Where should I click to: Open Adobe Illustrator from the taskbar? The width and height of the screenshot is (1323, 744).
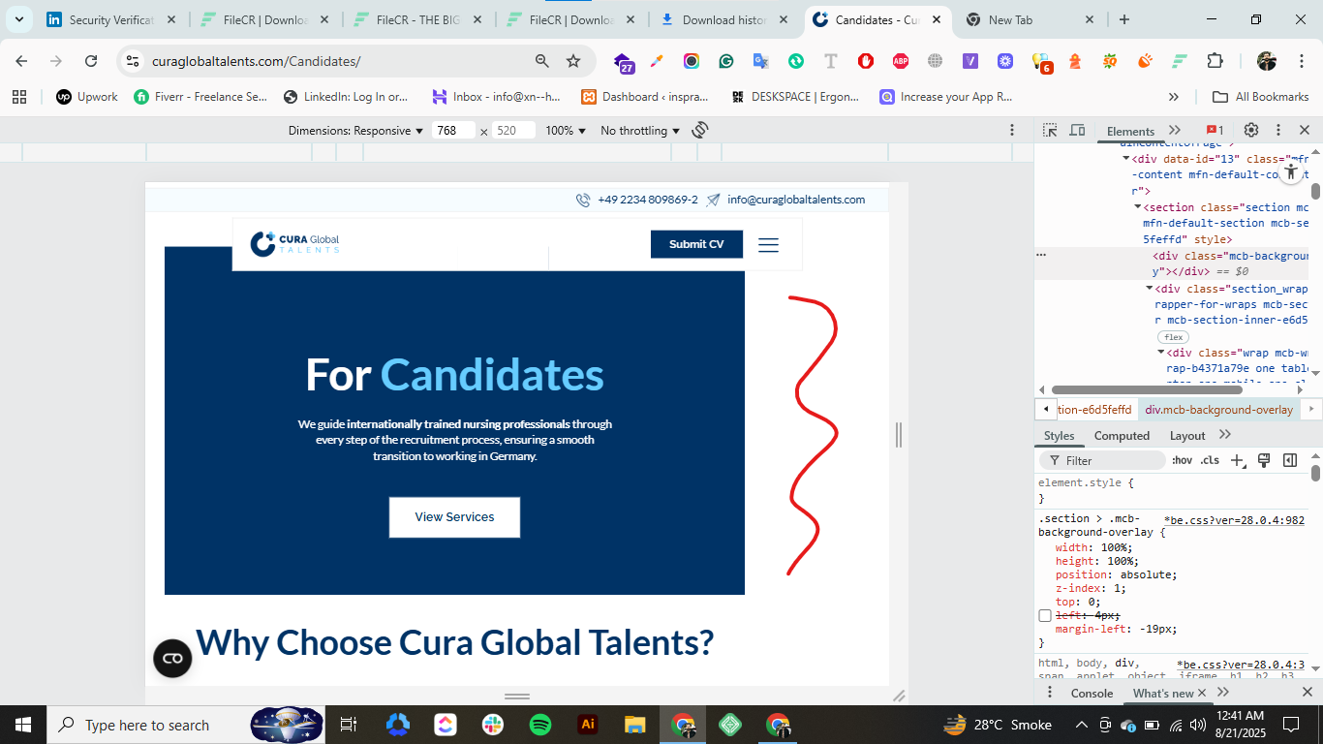pyautogui.click(x=587, y=725)
